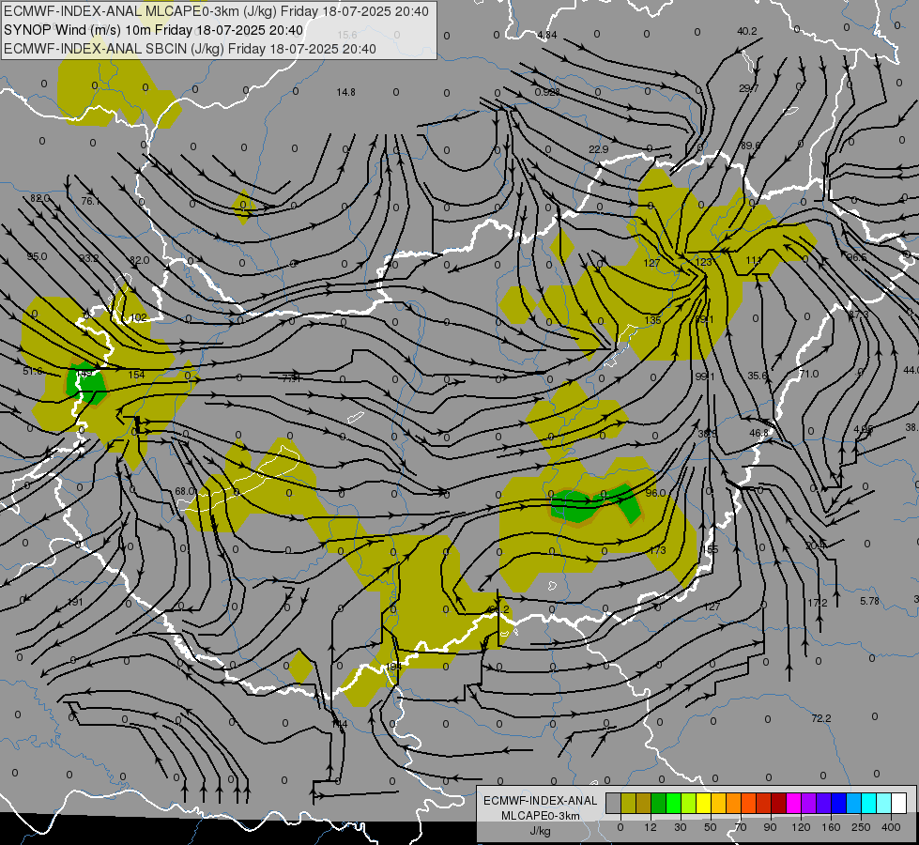
Task: Click the value 135 on the map
Action: coord(652,320)
